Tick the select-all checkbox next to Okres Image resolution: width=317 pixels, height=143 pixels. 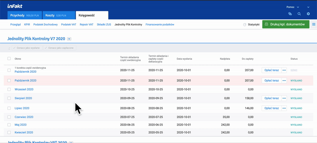coord(9,58)
